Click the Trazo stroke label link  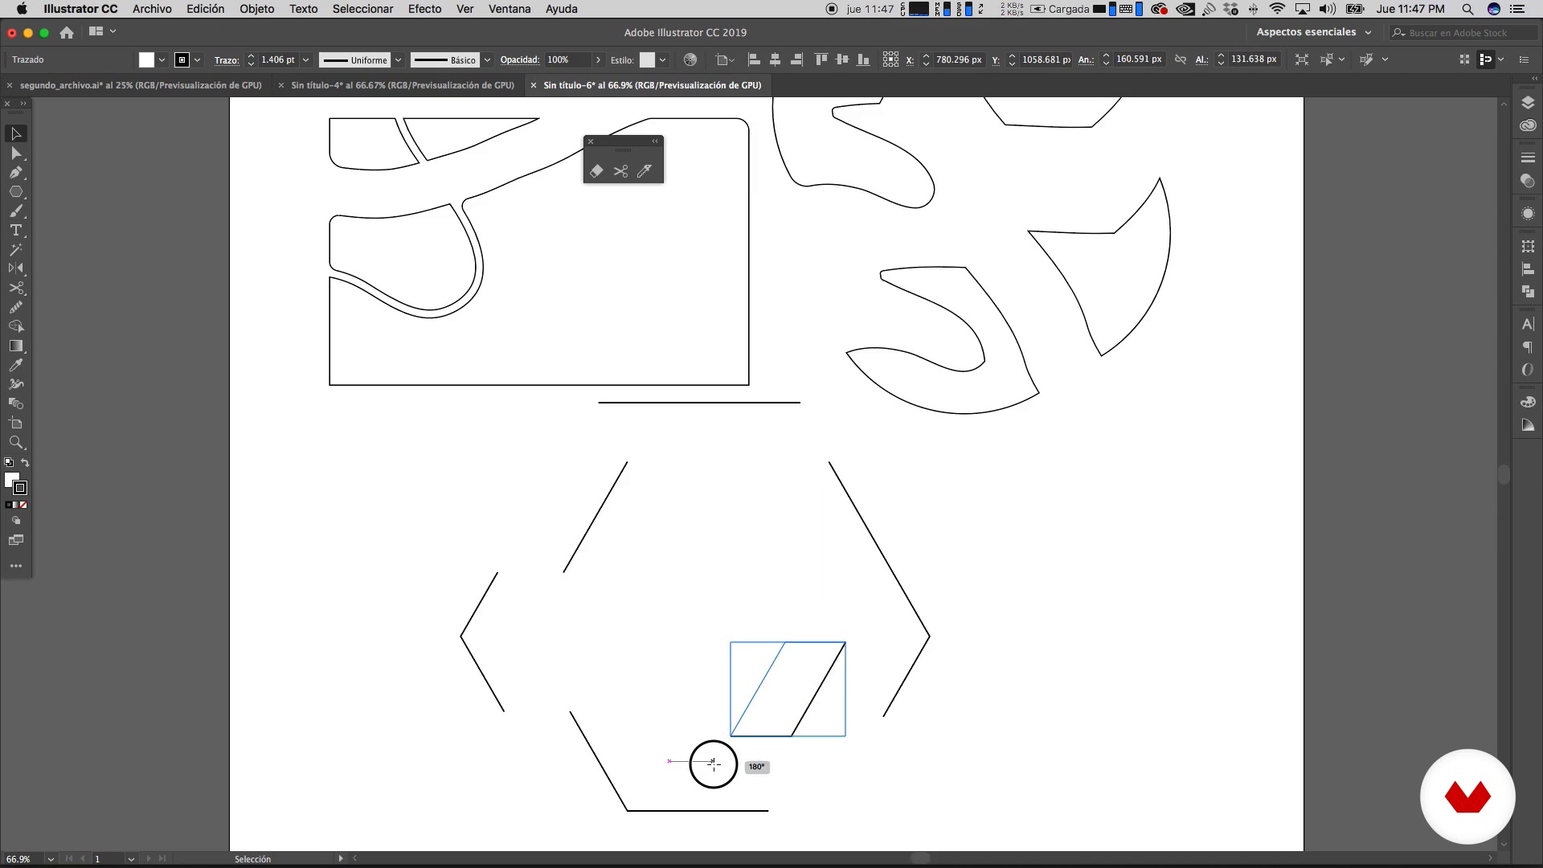227,60
